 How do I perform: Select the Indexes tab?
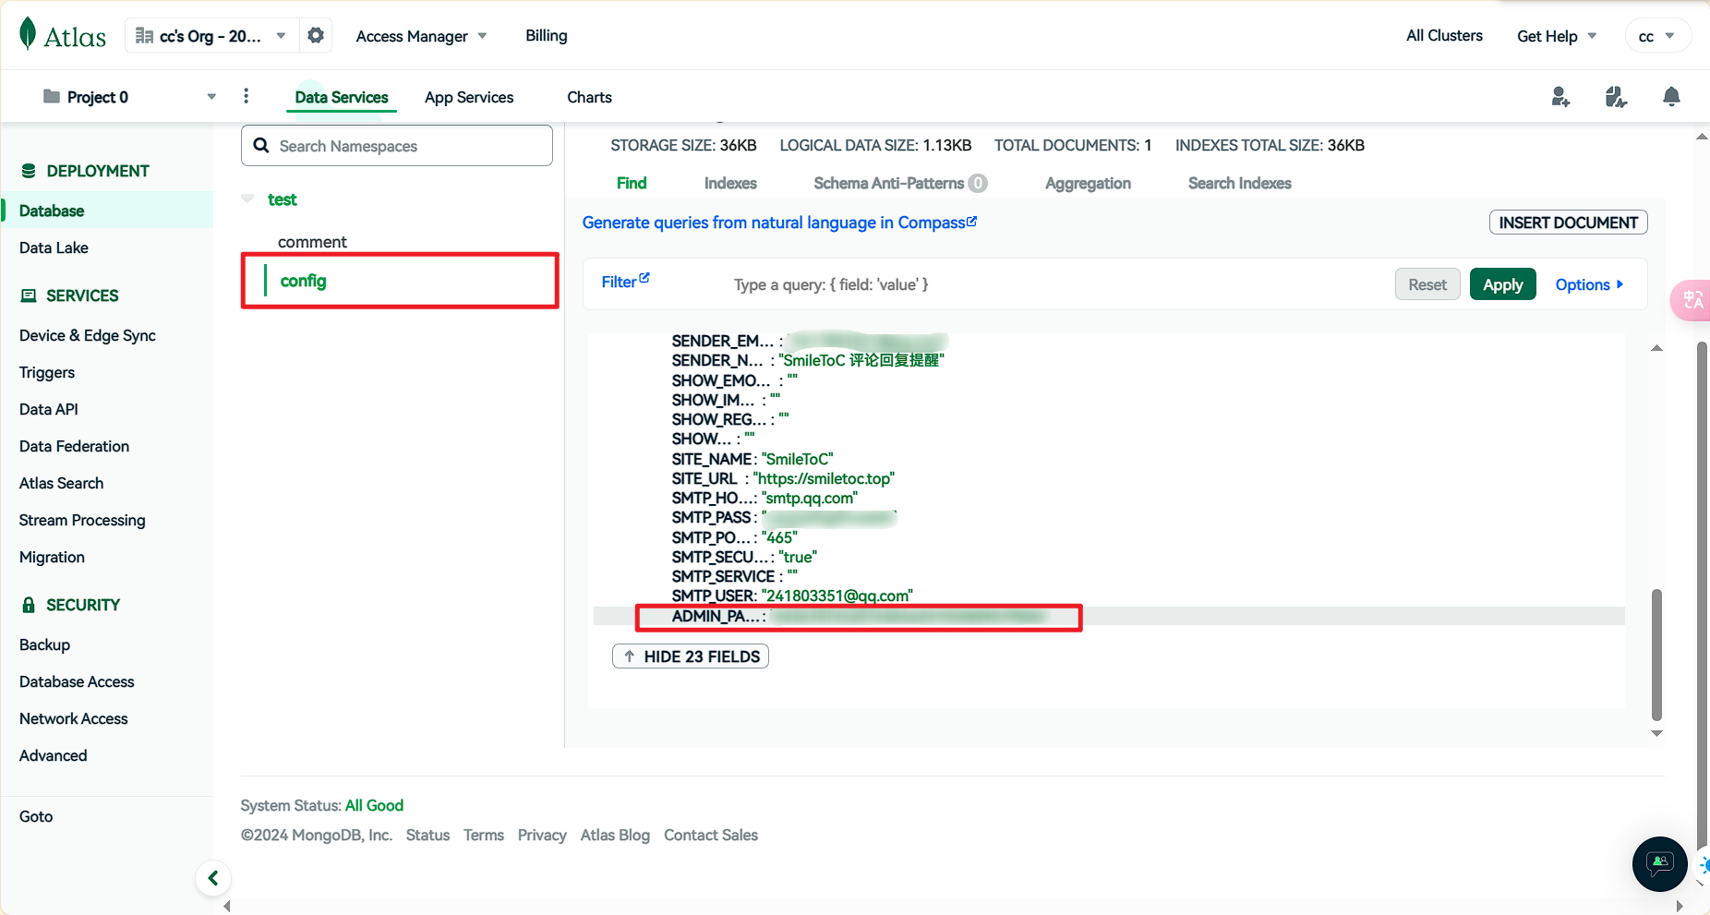pos(730,183)
